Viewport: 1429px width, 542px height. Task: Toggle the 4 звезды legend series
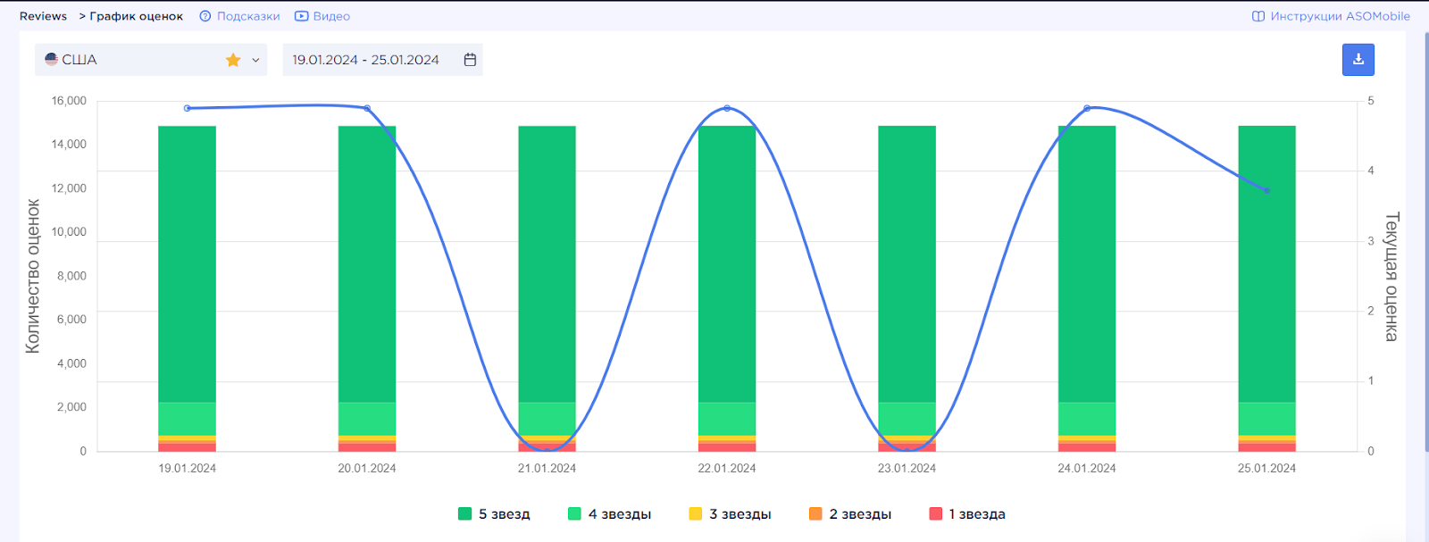click(609, 514)
